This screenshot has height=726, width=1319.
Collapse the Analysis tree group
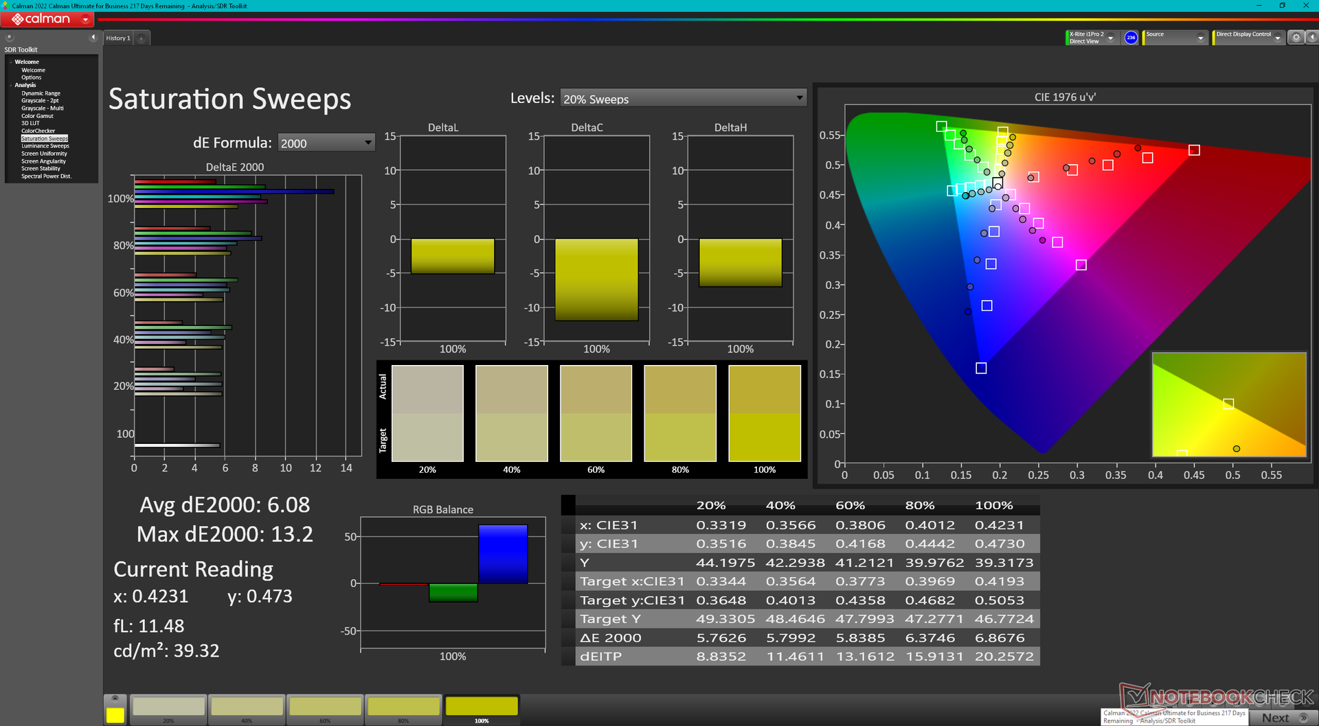pyautogui.click(x=11, y=85)
